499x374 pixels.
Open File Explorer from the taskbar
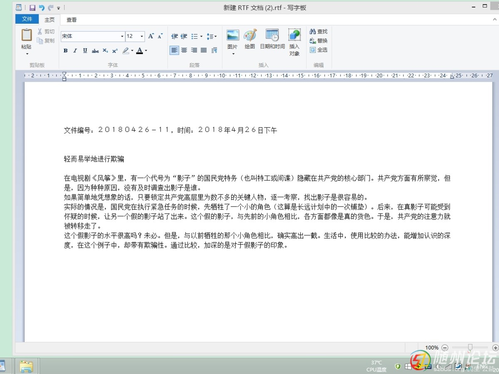click(x=27, y=366)
